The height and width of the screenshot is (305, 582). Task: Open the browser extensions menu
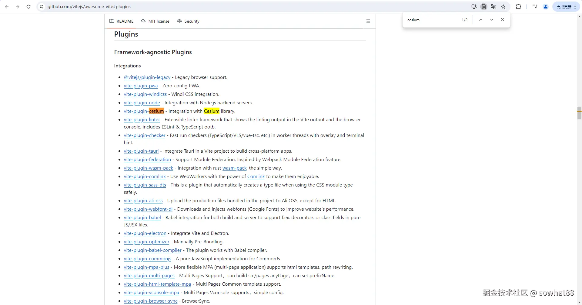(x=518, y=7)
